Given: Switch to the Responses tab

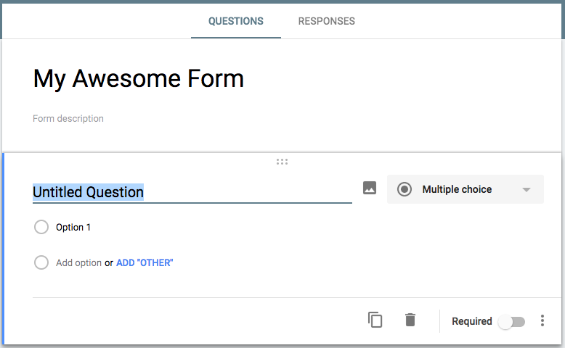Looking at the screenshot, I should [327, 21].
